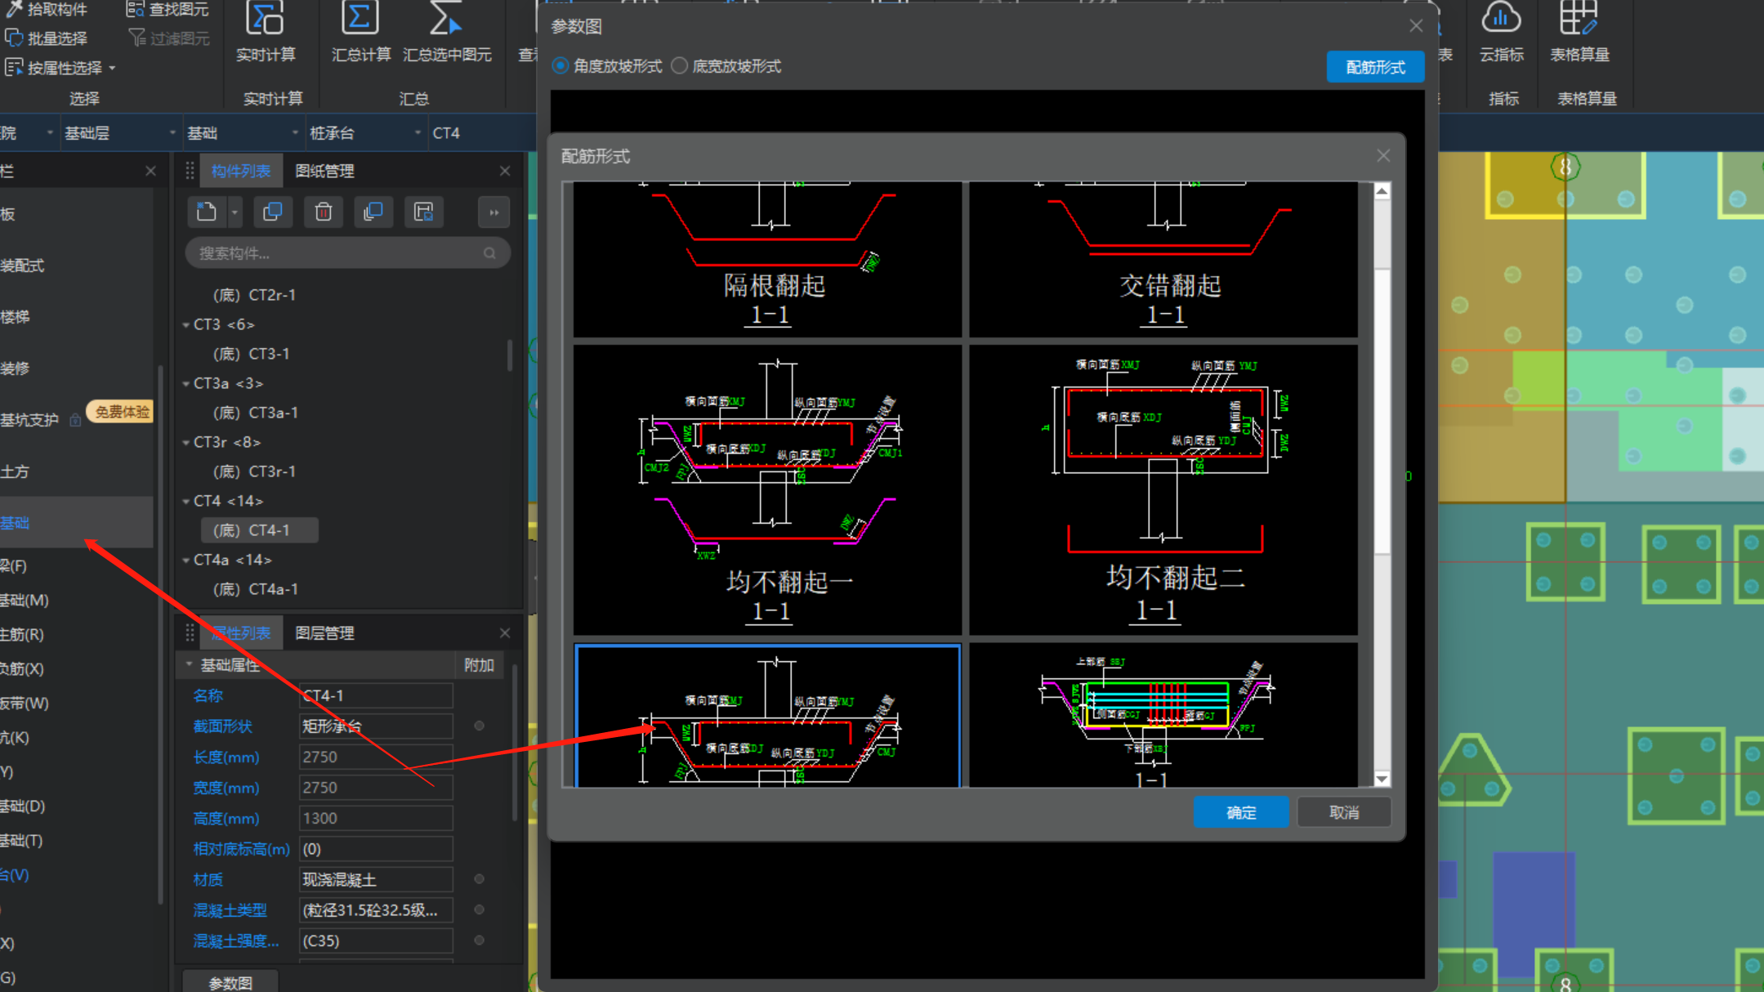This screenshot has height=992, width=1764.
Task: Click 确定 in the 配筋形式 dialog
Action: pyautogui.click(x=1241, y=812)
